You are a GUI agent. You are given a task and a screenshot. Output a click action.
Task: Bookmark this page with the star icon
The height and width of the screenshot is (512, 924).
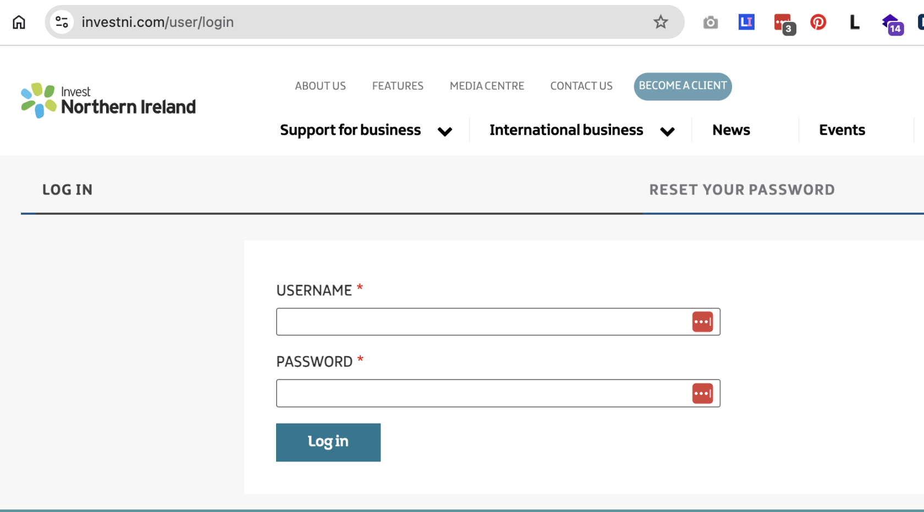pos(660,22)
